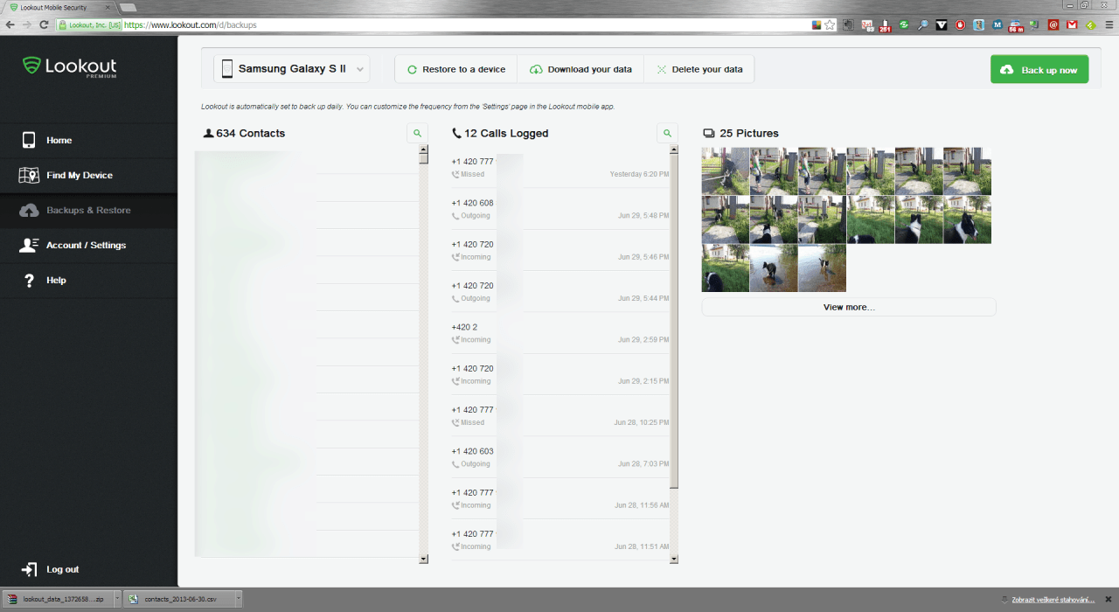Select incoming call Jun 29, 5:46 PM
Screen dimensions: 1119x612
pyautogui.click(x=560, y=250)
